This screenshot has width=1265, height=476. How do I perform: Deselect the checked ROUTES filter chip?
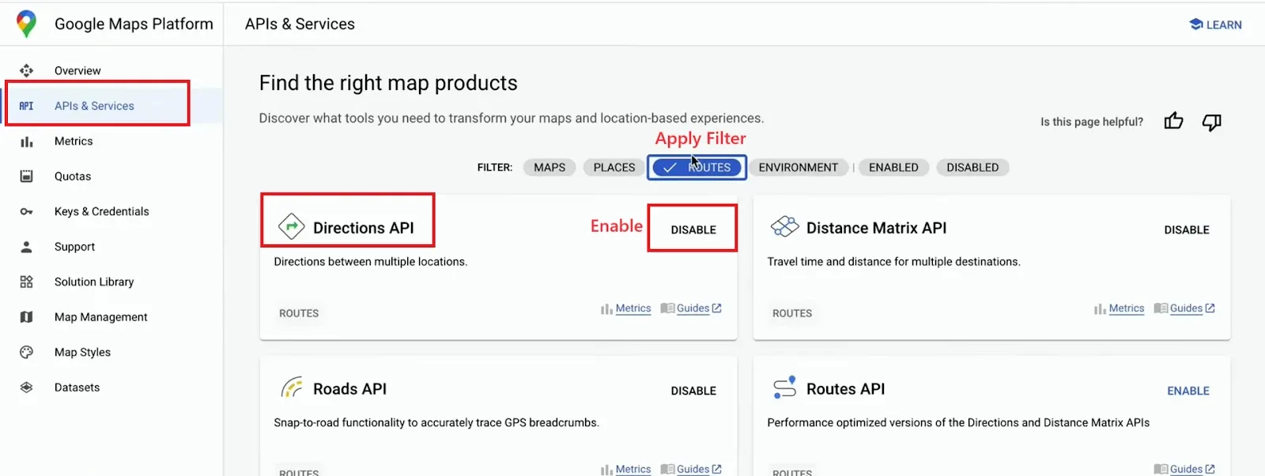(x=697, y=168)
